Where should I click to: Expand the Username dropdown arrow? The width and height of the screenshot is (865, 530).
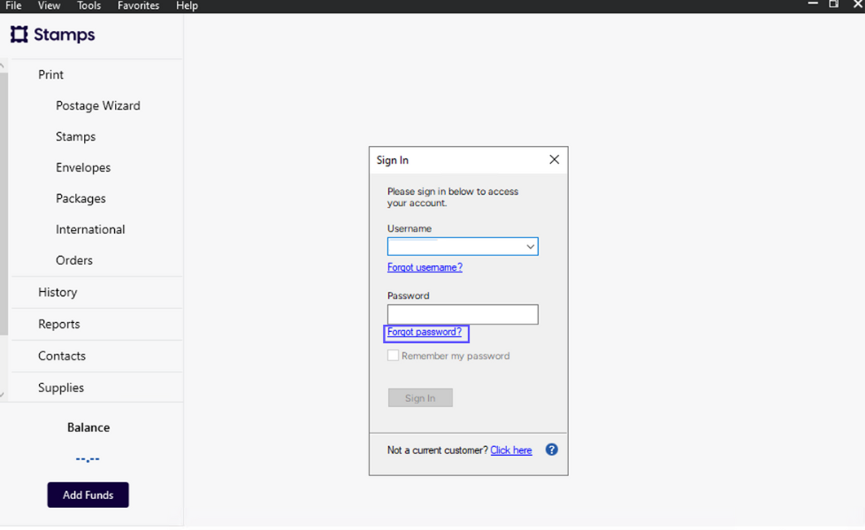pos(530,247)
